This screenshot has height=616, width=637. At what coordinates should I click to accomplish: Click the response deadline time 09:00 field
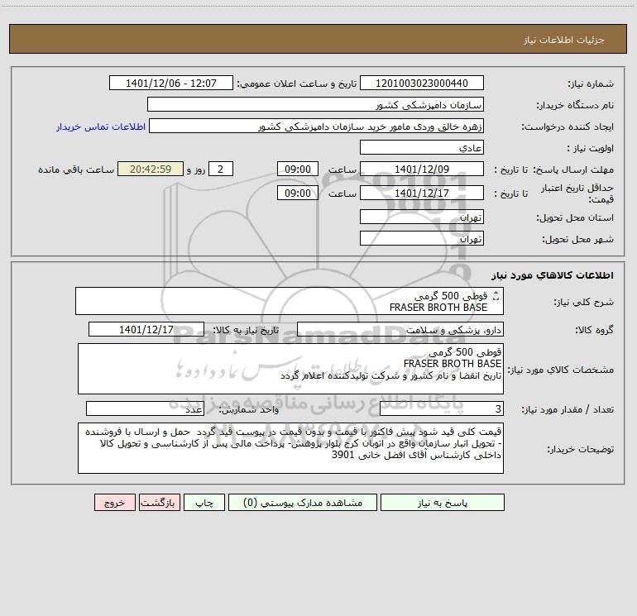point(298,169)
